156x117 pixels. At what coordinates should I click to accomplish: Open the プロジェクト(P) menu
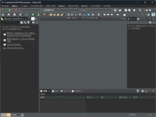click(73, 6)
